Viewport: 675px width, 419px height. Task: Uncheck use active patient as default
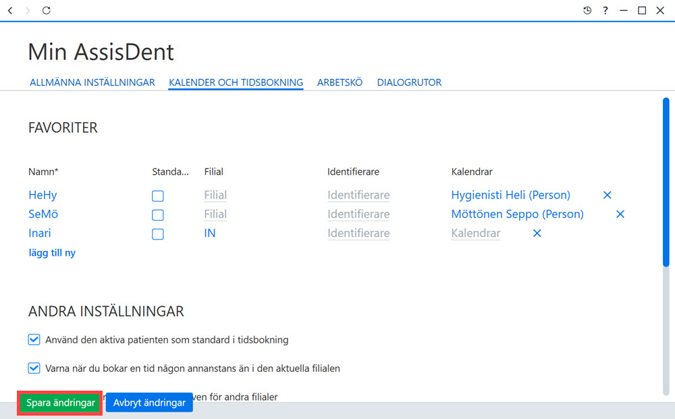pyautogui.click(x=34, y=340)
